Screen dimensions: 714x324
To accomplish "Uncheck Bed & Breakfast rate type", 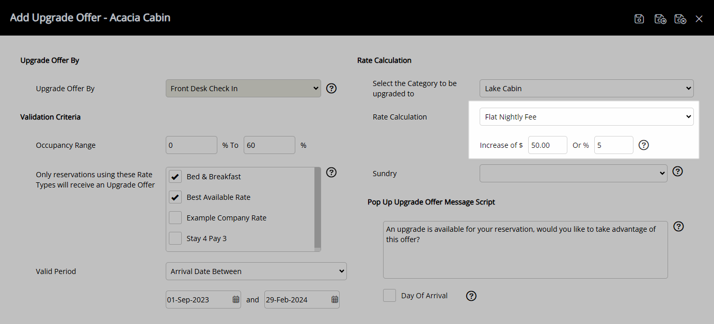I will [176, 177].
